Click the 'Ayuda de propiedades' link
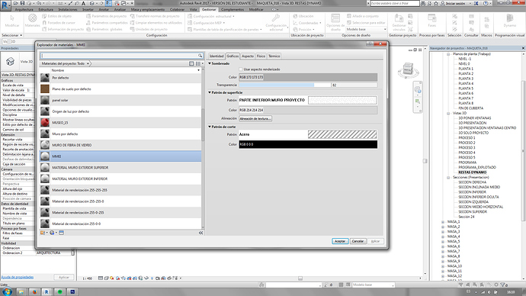The width and height of the screenshot is (526, 296). pos(18,277)
